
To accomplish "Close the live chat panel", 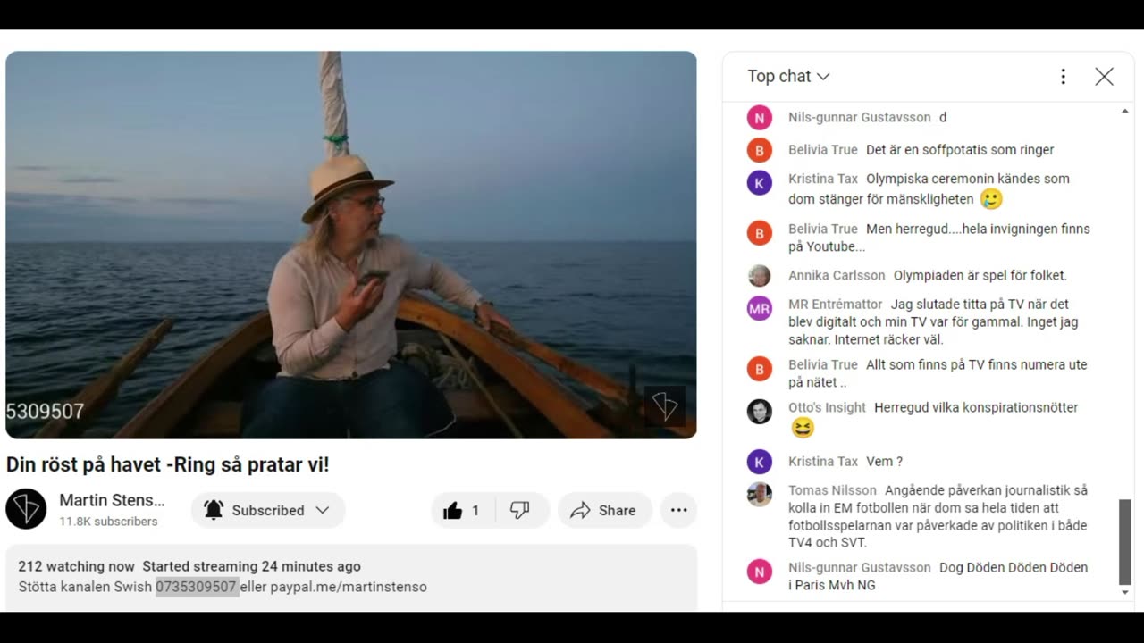I will [x=1105, y=77].
